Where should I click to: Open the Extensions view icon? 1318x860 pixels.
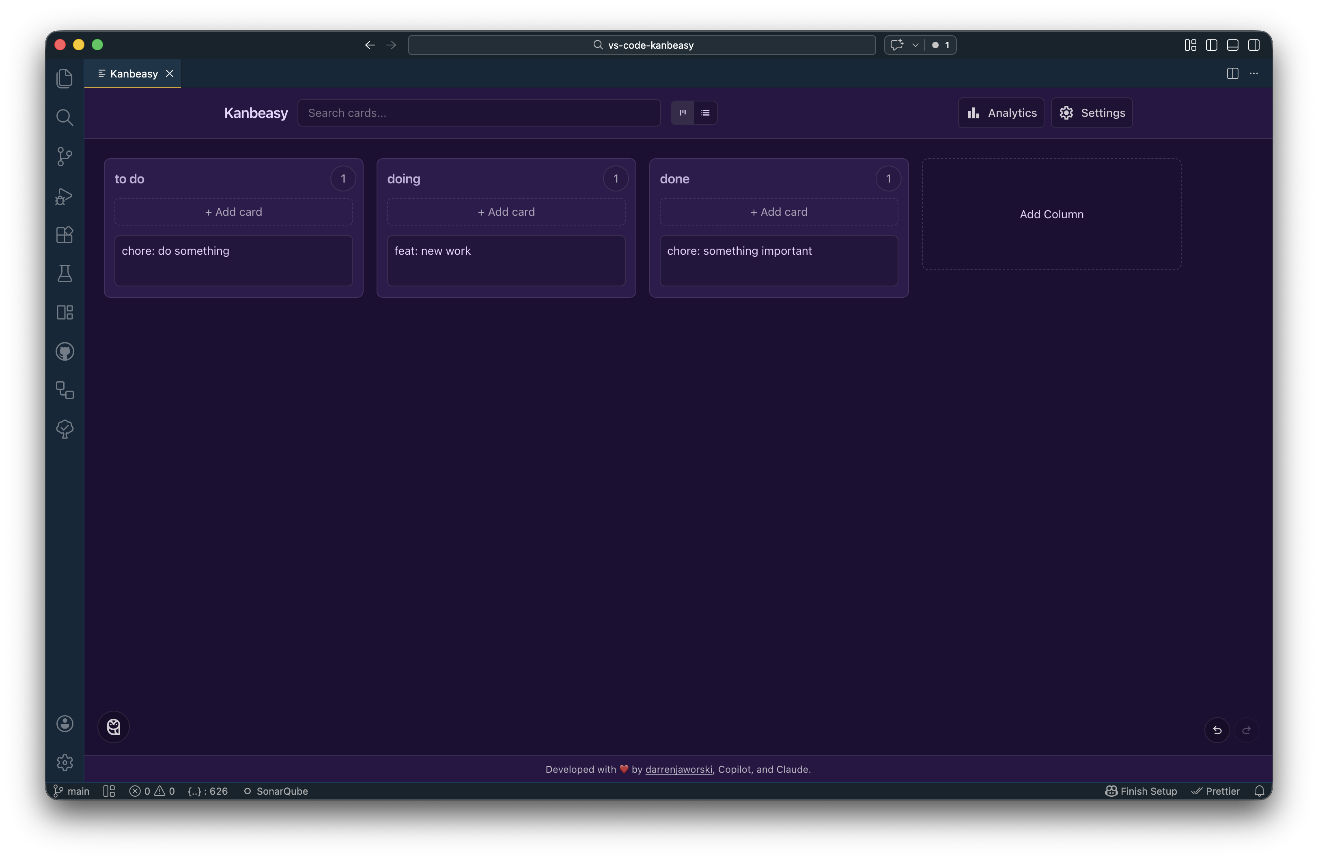click(x=65, y=235)
